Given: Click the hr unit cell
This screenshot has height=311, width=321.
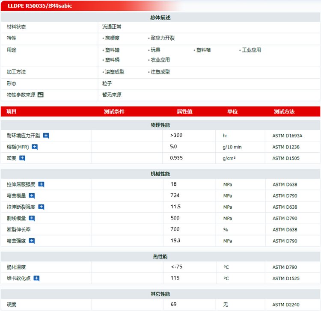Looking at the screenshot, I should (x=225, y=136).
